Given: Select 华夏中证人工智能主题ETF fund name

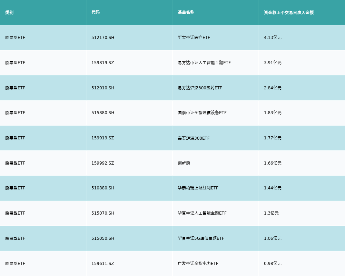Looking at the screenshot, I should tap(202, 213).
